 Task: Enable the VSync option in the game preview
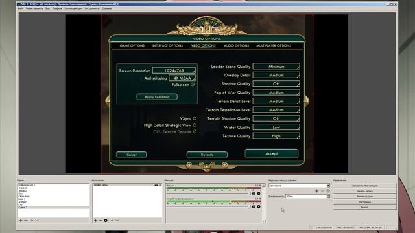pyautogui.click(x=195, y=118)
